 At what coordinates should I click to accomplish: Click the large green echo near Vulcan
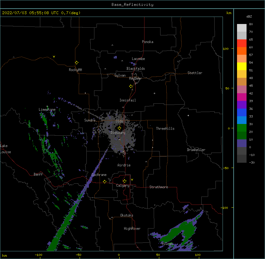[x=179, y=232]
